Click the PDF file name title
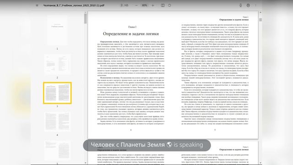This screenshot has width=293, height=165. (x=74, y=5)
